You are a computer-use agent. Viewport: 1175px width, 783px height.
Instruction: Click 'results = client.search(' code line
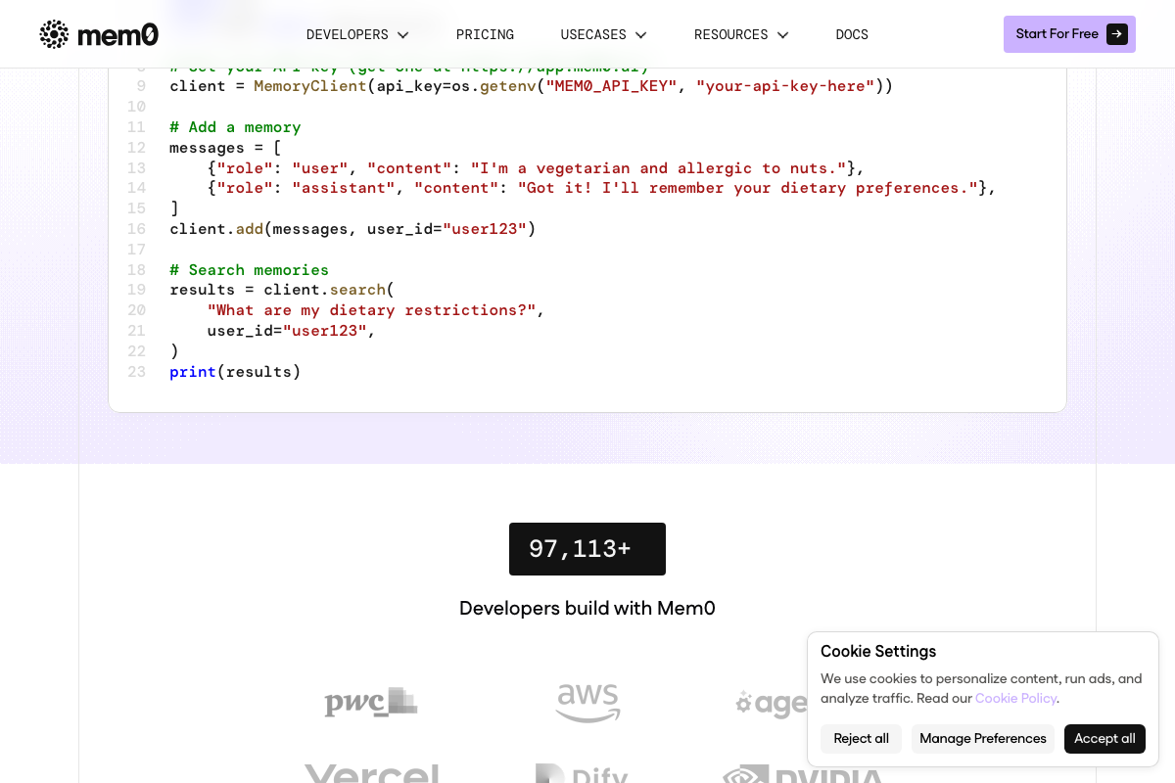coord(282,290)
